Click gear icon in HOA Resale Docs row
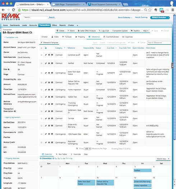The height and width of the screenshot is (189, 176). click(x=49, y=134)
